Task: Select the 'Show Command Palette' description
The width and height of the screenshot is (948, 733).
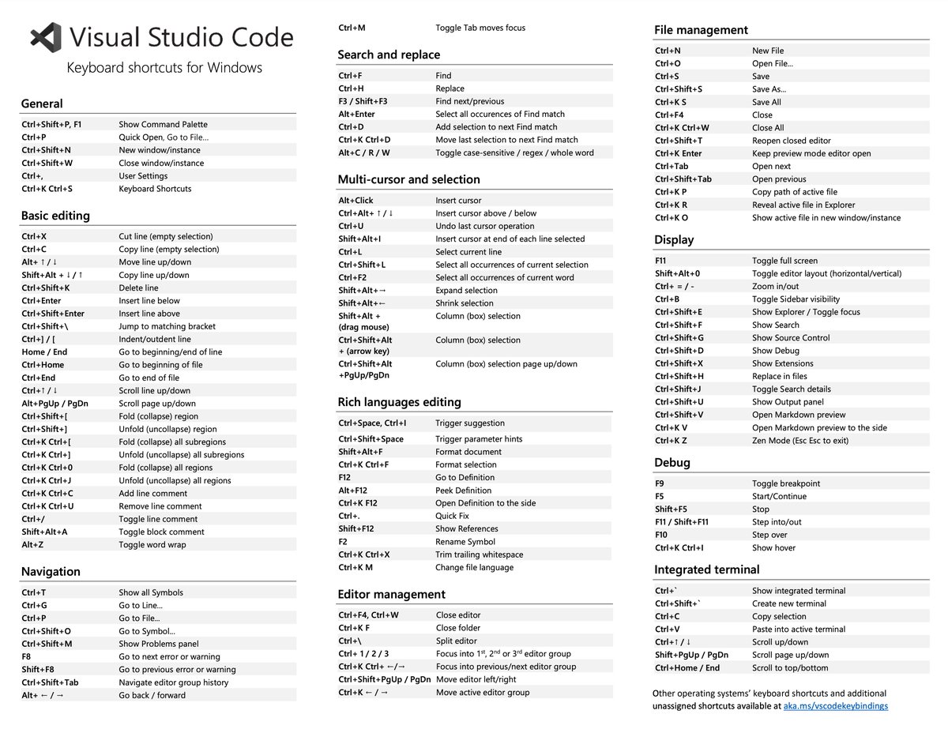Action: pos(164,124)
